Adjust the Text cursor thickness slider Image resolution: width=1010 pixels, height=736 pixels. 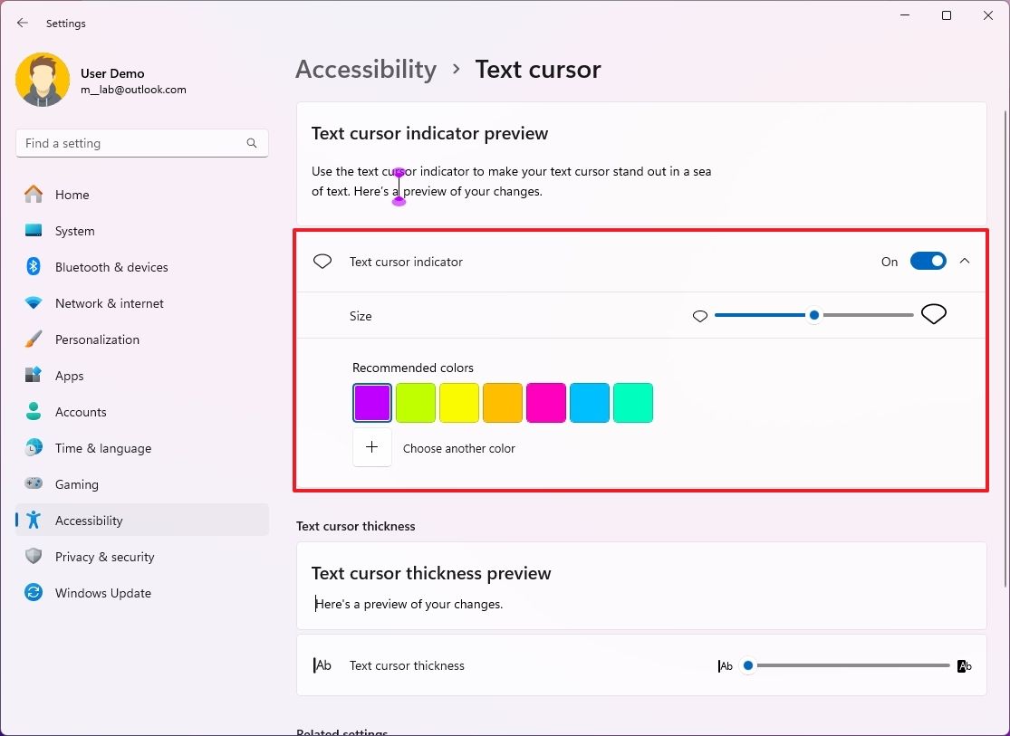point(748,665)
